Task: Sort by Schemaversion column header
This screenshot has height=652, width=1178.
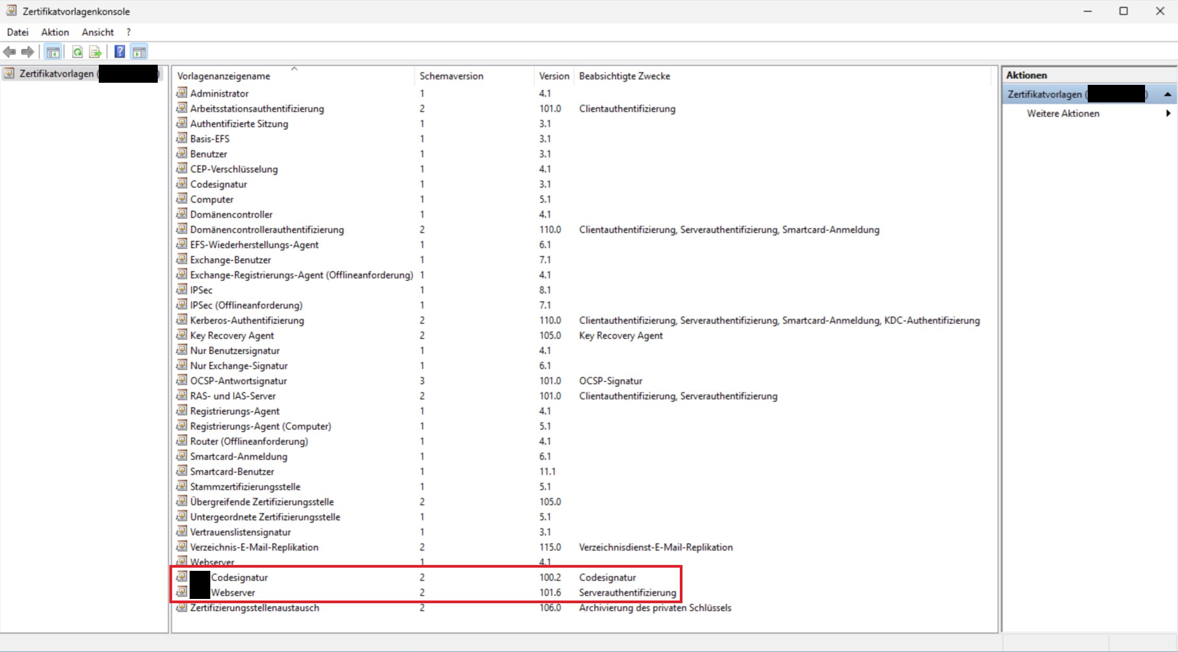Action: 451,76
